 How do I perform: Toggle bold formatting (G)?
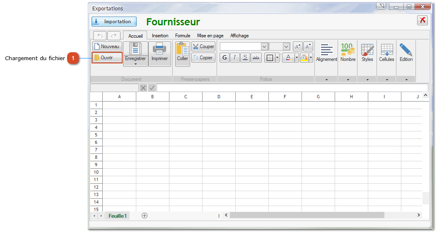click(x=225, y=58)
